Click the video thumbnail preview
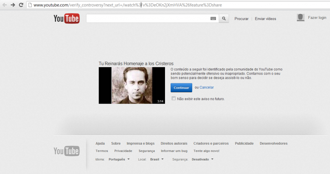The width and height of the screenshot is (330, 174). tap(132, 85)
